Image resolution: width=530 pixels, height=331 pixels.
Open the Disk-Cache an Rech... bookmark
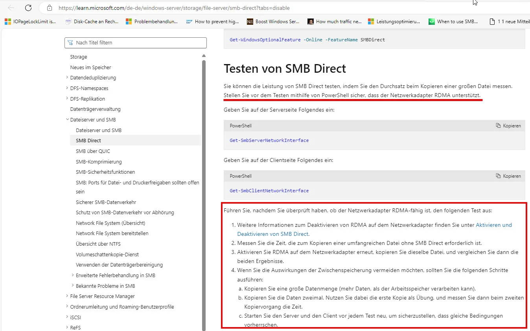pyautogui.click(x=92, y=22)
